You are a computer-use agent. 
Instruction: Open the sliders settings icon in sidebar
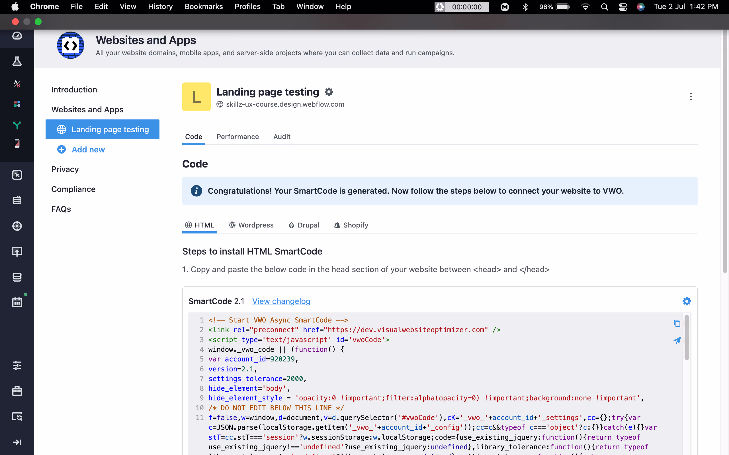click(17, 365)
